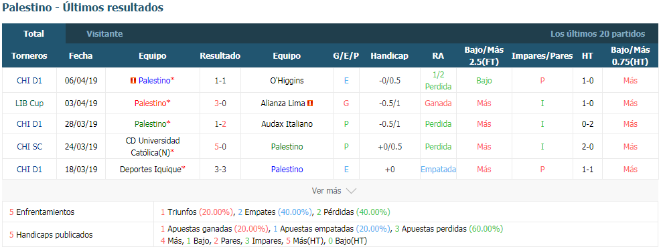
Task: Click the Ver más chevron arrow
Action: click(x=351, y=191)
